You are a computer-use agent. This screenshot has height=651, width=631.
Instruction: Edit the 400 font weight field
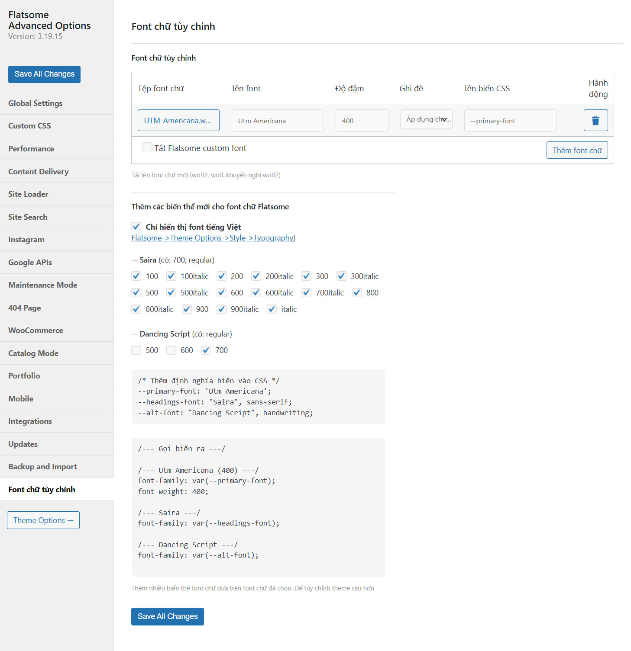(x=362, y=120)
